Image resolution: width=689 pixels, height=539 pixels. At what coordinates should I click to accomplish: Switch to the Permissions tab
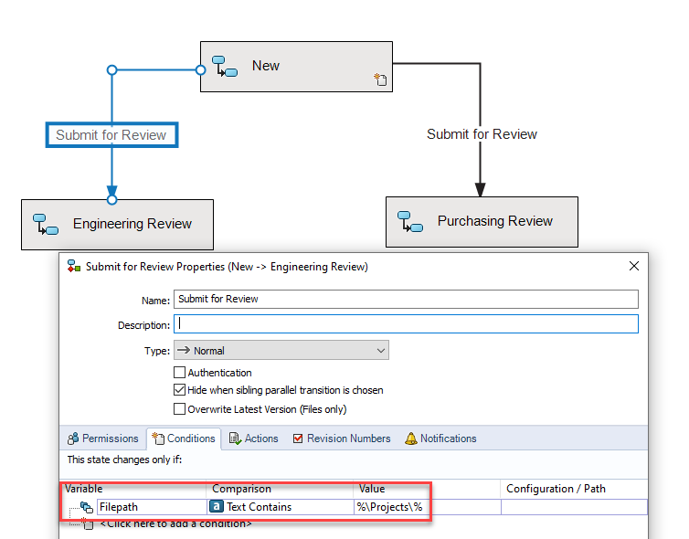[x=103, y=439]
